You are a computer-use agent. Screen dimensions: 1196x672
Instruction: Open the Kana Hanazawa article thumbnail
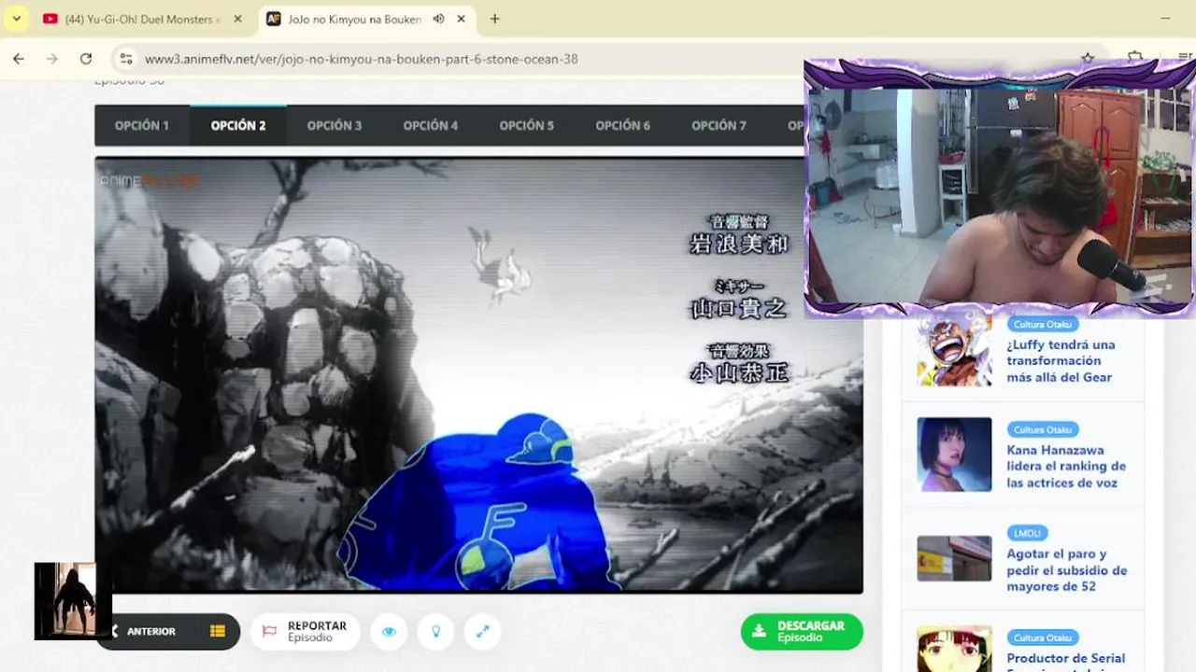click(x=954, y=455)
